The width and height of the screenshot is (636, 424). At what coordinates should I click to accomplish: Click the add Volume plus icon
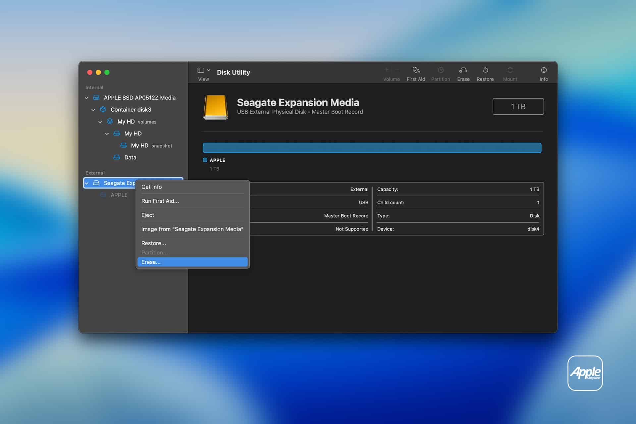[x=386, y=70]
